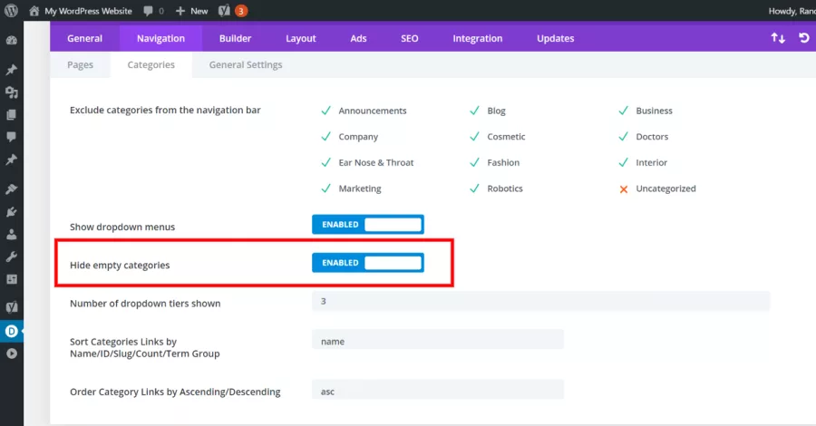816x426 pixels.
Task: Click reset to defaults icon
Action: click(x=804, y=38)
